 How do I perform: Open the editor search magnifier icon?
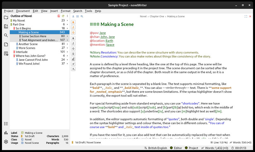click(x=82, y=16)
